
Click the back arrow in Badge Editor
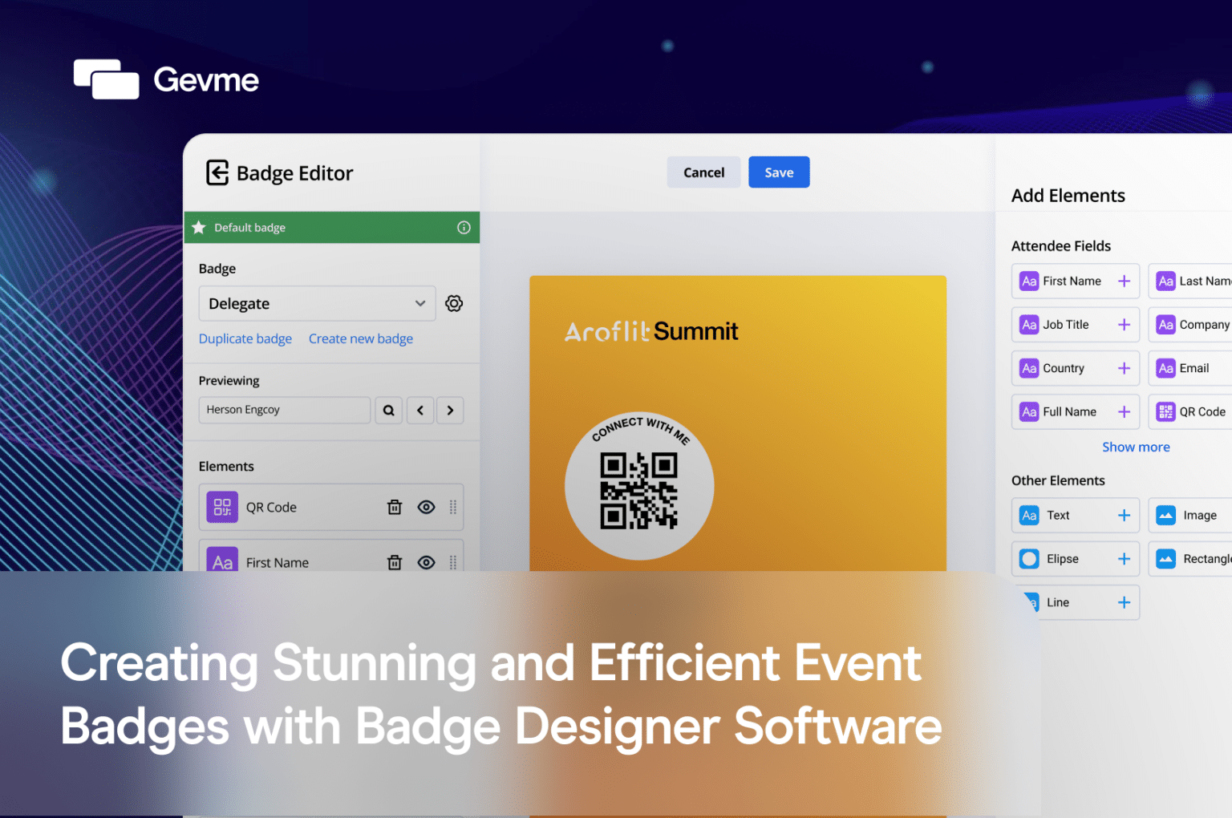pos(217,172)
